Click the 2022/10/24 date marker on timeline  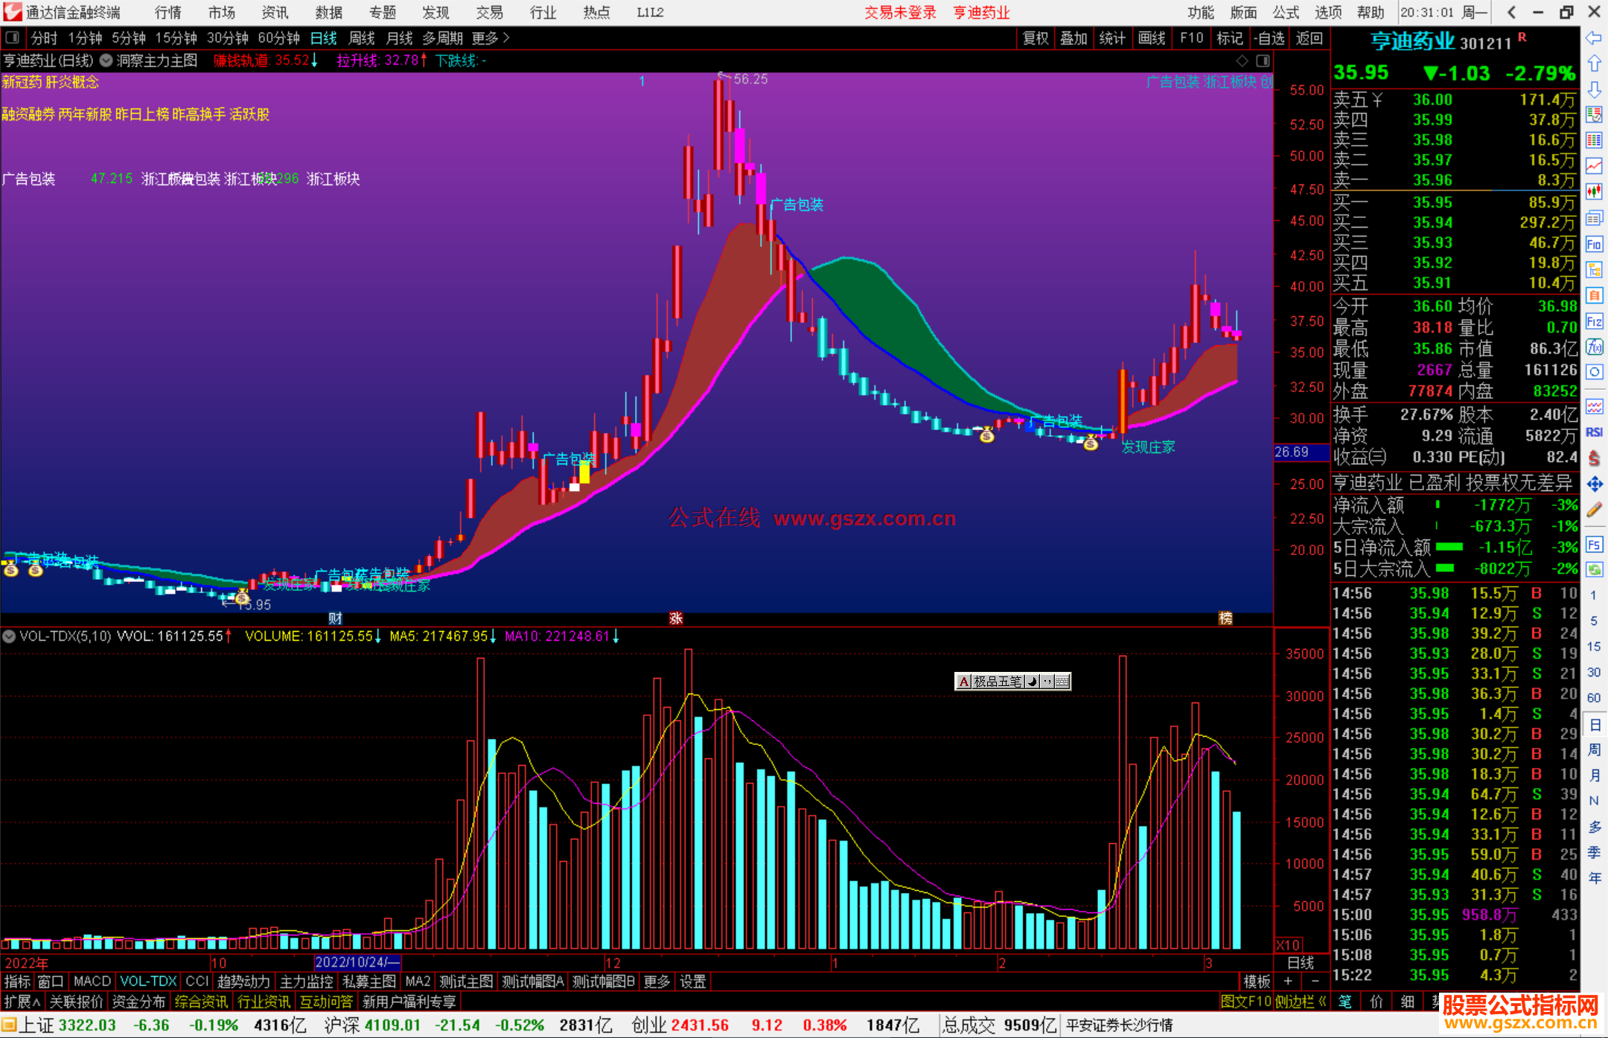(x=356, y=963)
